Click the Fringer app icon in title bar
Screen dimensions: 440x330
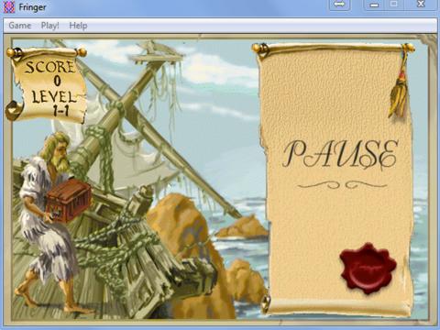click(x=8, y=6)
